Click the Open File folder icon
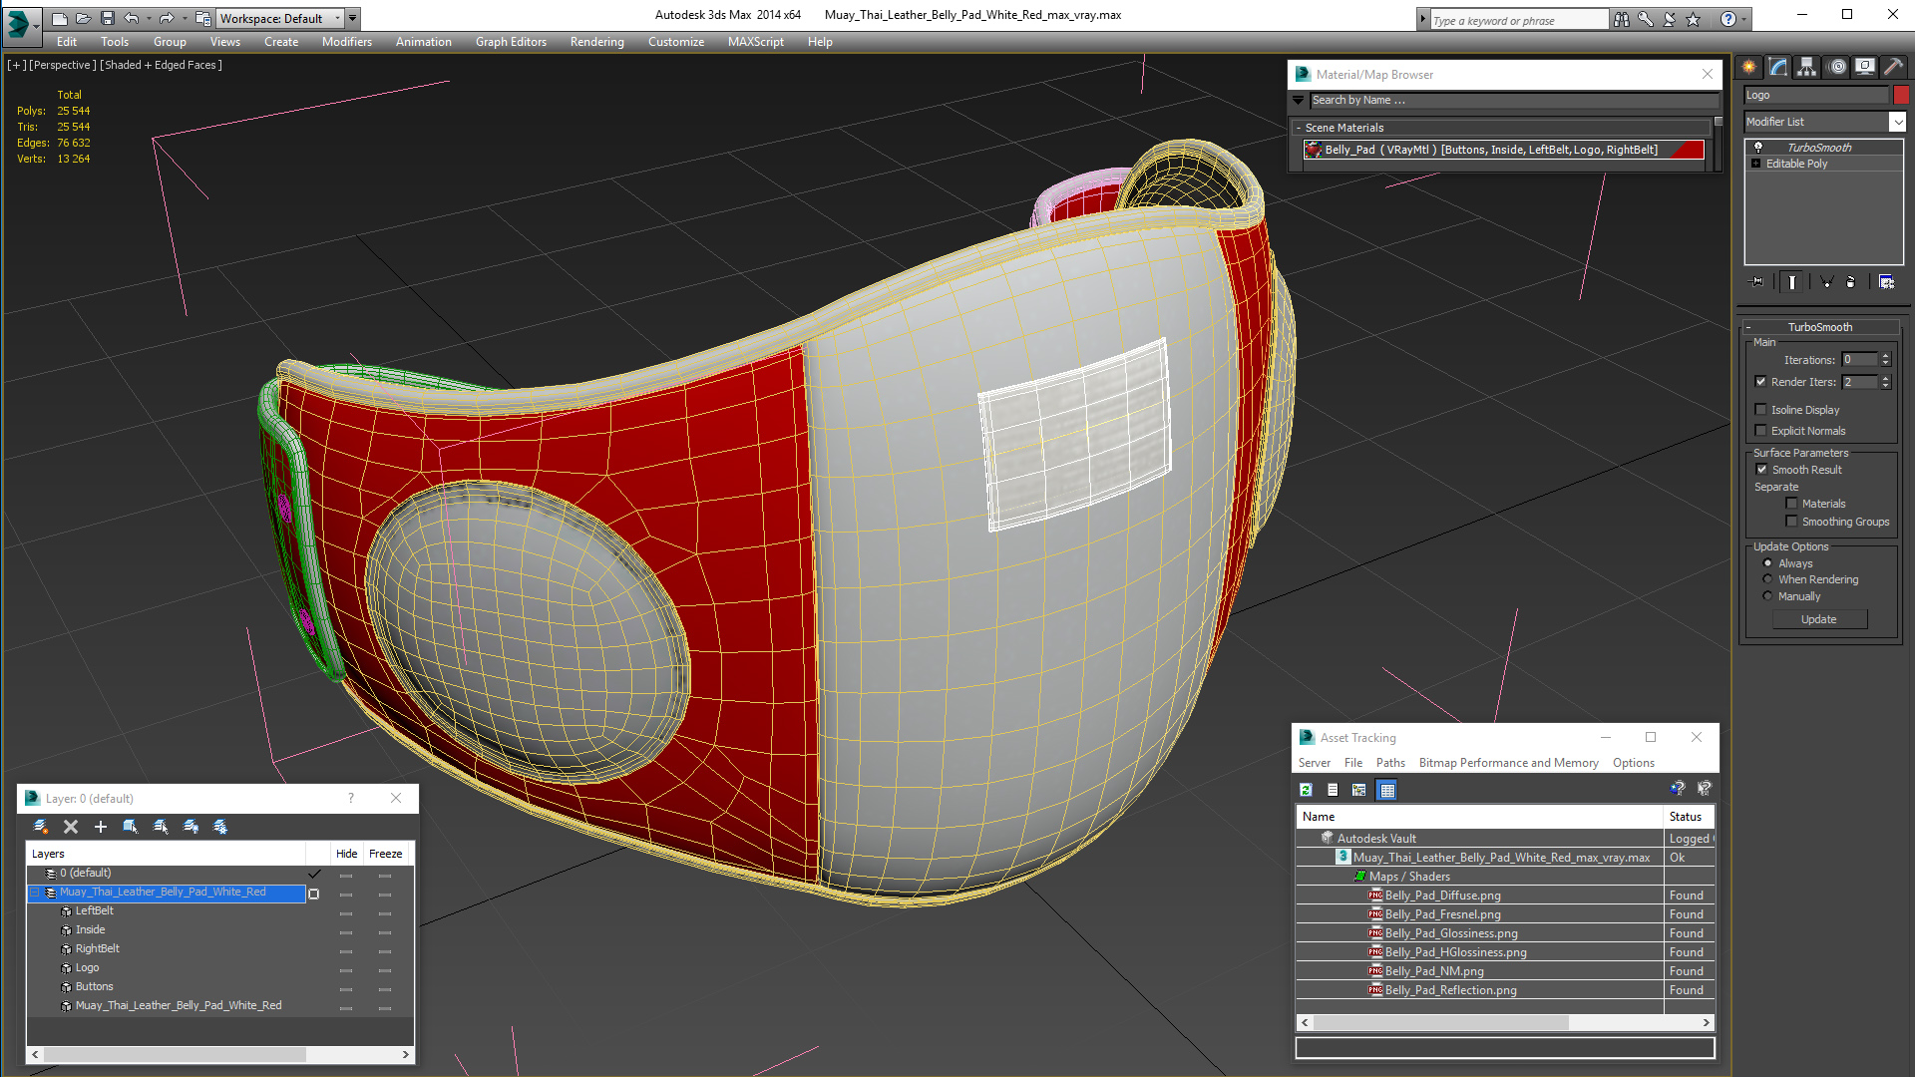This screenshot has height=1077, width=1915. [84, 18]
